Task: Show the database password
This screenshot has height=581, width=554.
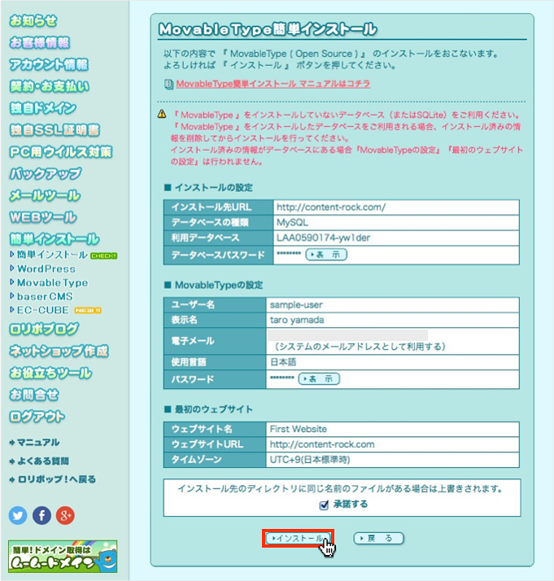Action: 326,255
